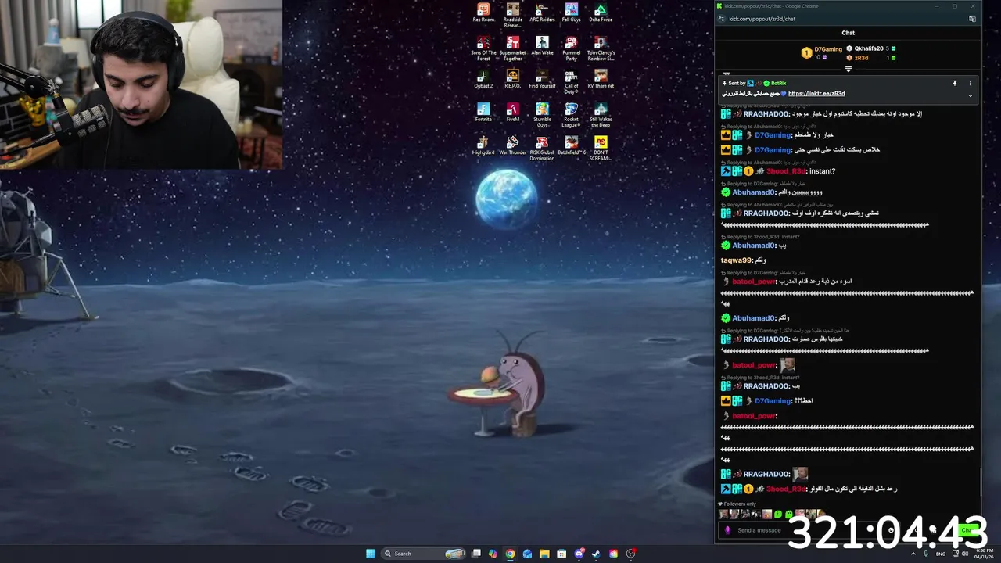Image resolution: width=1001 pixels, height=563 pixels.
Task: Click 3hood_R3d username on 'instant?' message
Action: (x=785, y=171)
